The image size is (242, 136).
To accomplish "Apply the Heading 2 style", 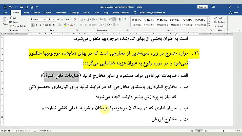I will point(162,22).
